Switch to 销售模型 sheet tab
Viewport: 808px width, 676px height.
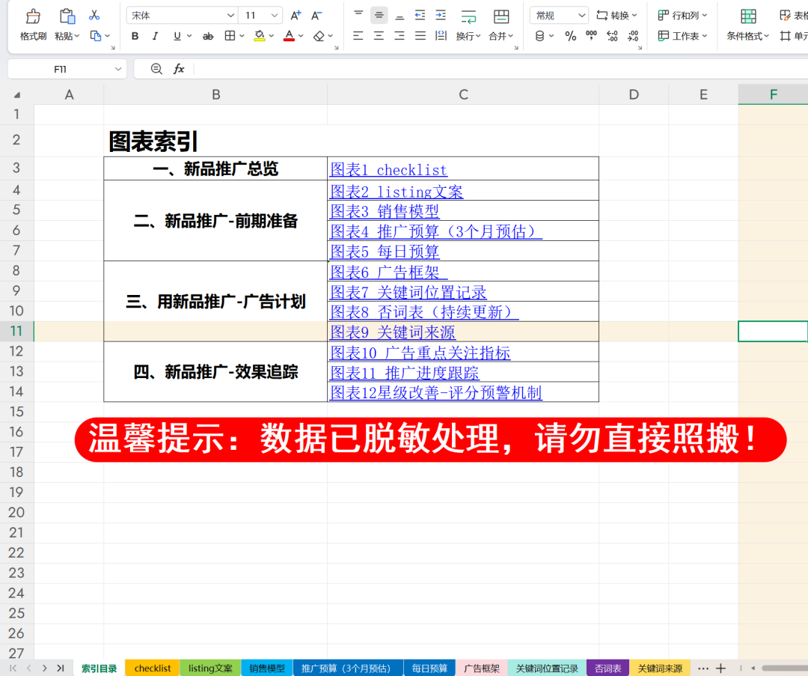pyautogui.click(x=267, y=668)
